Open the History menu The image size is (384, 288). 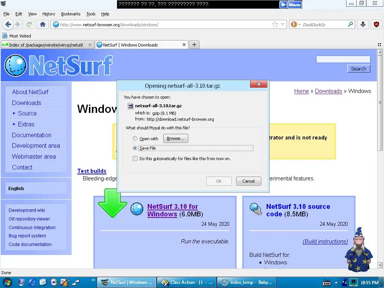coord(49,14)
